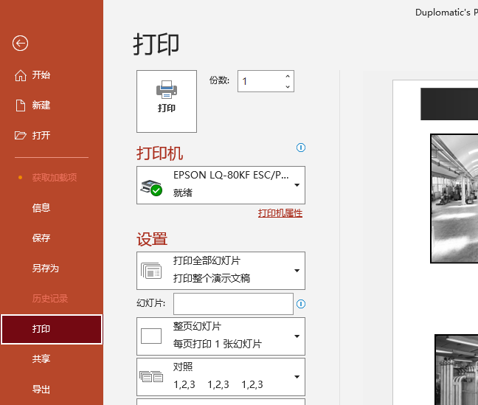Viewport: 478px width, 405px height.
Task: Open the 共享 page
Action: 41,359
